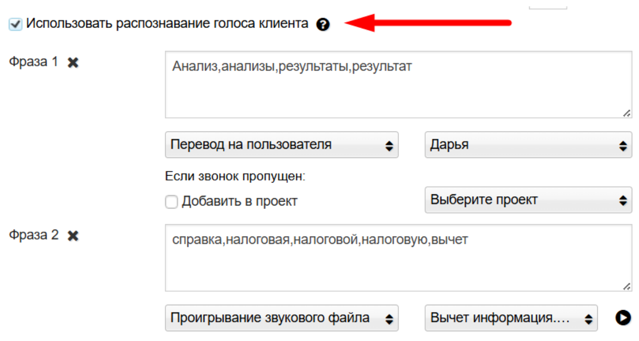Image resolution: width=639 pixels, height=341 pixels.
Task: Open the 'Проигрывание звукового файла' dropdown
Action: [x=281, y=318]
